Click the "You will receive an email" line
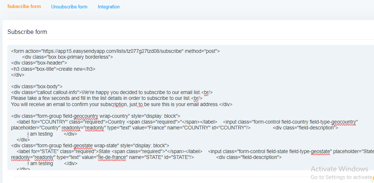This screenshot has width=374, height=183. click(121, 104)
